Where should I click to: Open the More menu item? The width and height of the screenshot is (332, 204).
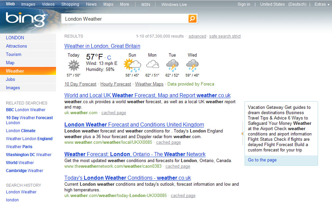tap(124, 4)
